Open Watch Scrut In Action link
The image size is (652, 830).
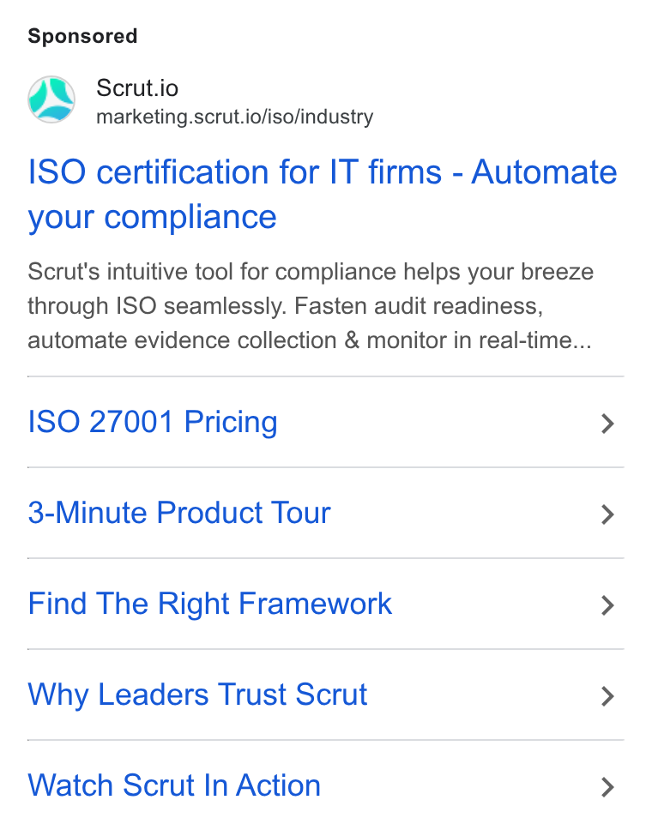(x=174, y=785)
